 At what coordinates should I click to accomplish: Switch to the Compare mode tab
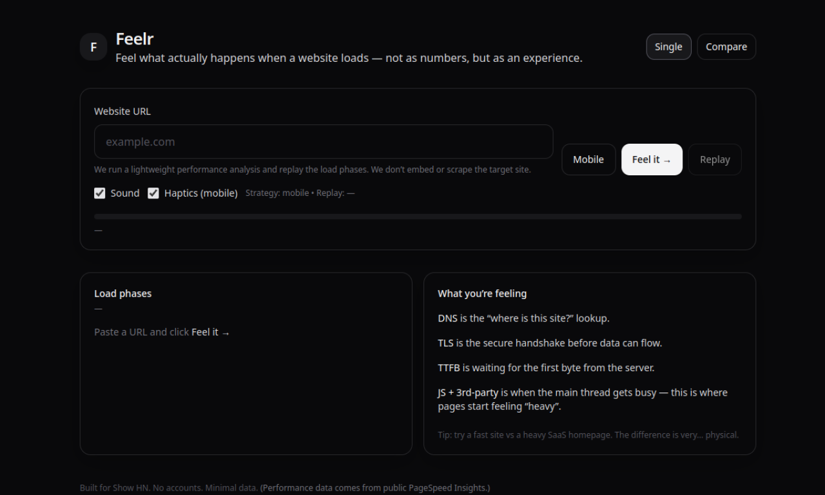coord(726,47)
